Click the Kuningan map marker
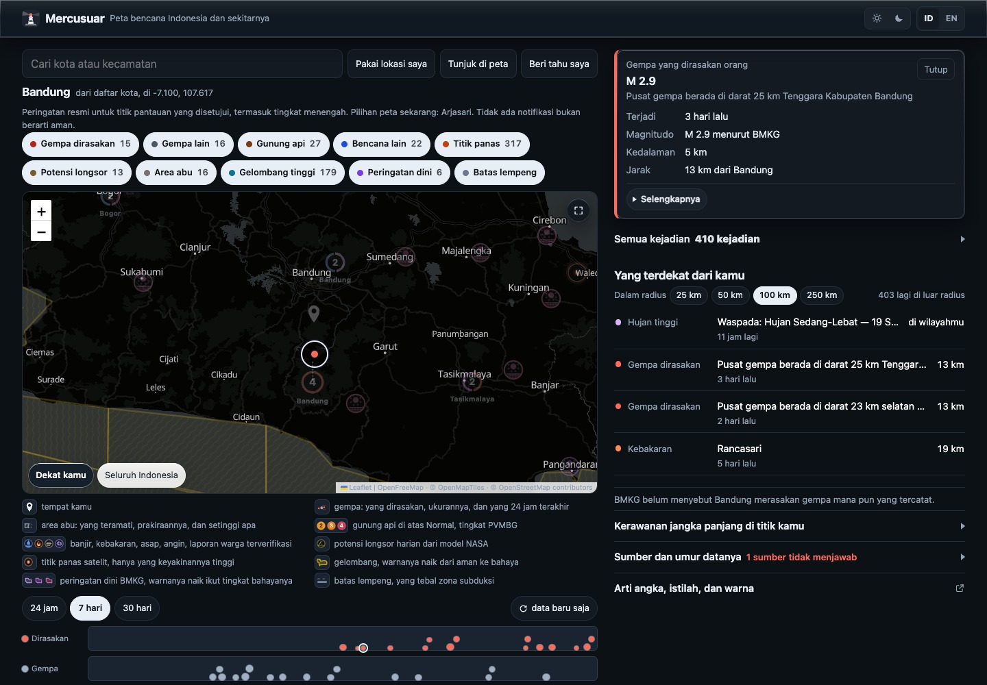The height and width of the screenshot is (685, 987). tap(551, 299)
